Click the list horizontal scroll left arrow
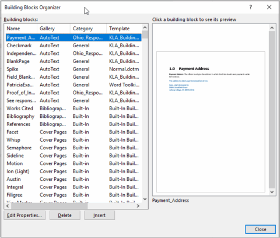Image resolution: width=280 pixels, height=238 pixels. [8, 206]
